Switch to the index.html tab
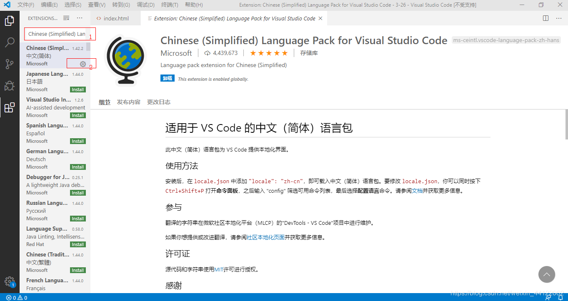Viewport: 568px width, 301px height. click(113, 18)
